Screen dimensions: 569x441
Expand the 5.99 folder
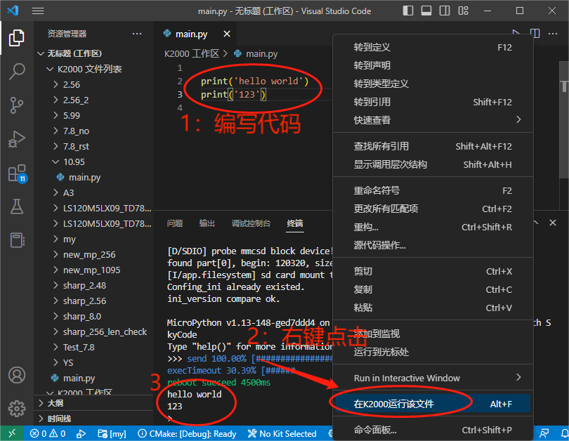pyautogui.click(x=93, y=115)
